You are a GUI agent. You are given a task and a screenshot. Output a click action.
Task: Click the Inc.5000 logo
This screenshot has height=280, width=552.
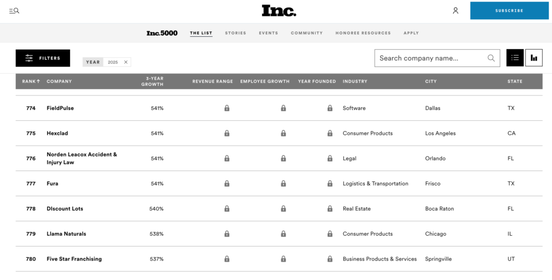[x=162, y=33]
